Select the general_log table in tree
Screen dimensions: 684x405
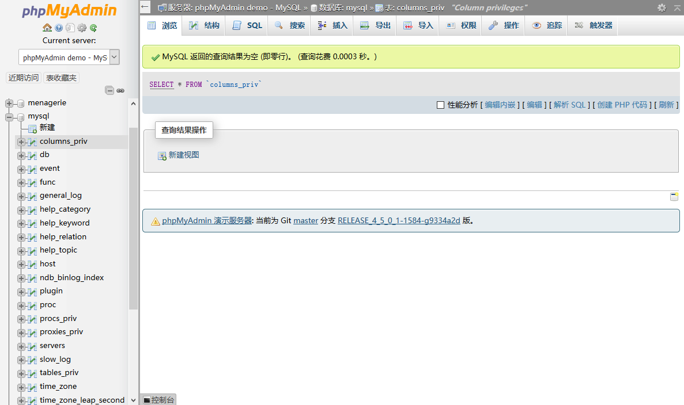tap(61, 196)
